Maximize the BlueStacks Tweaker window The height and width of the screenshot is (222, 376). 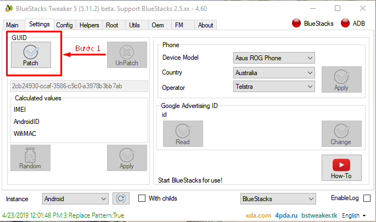tap(338, 8)
